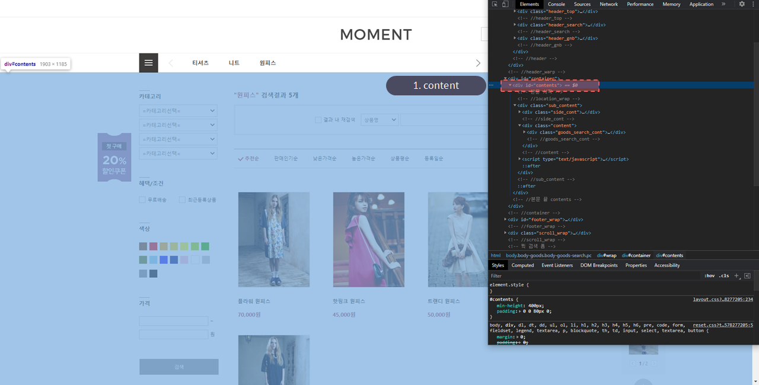Activate the DevTools inspect element picker

tap(495, 4)
